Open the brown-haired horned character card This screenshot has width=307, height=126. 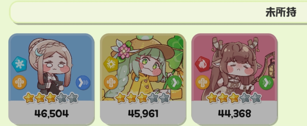tap(234, 79)
